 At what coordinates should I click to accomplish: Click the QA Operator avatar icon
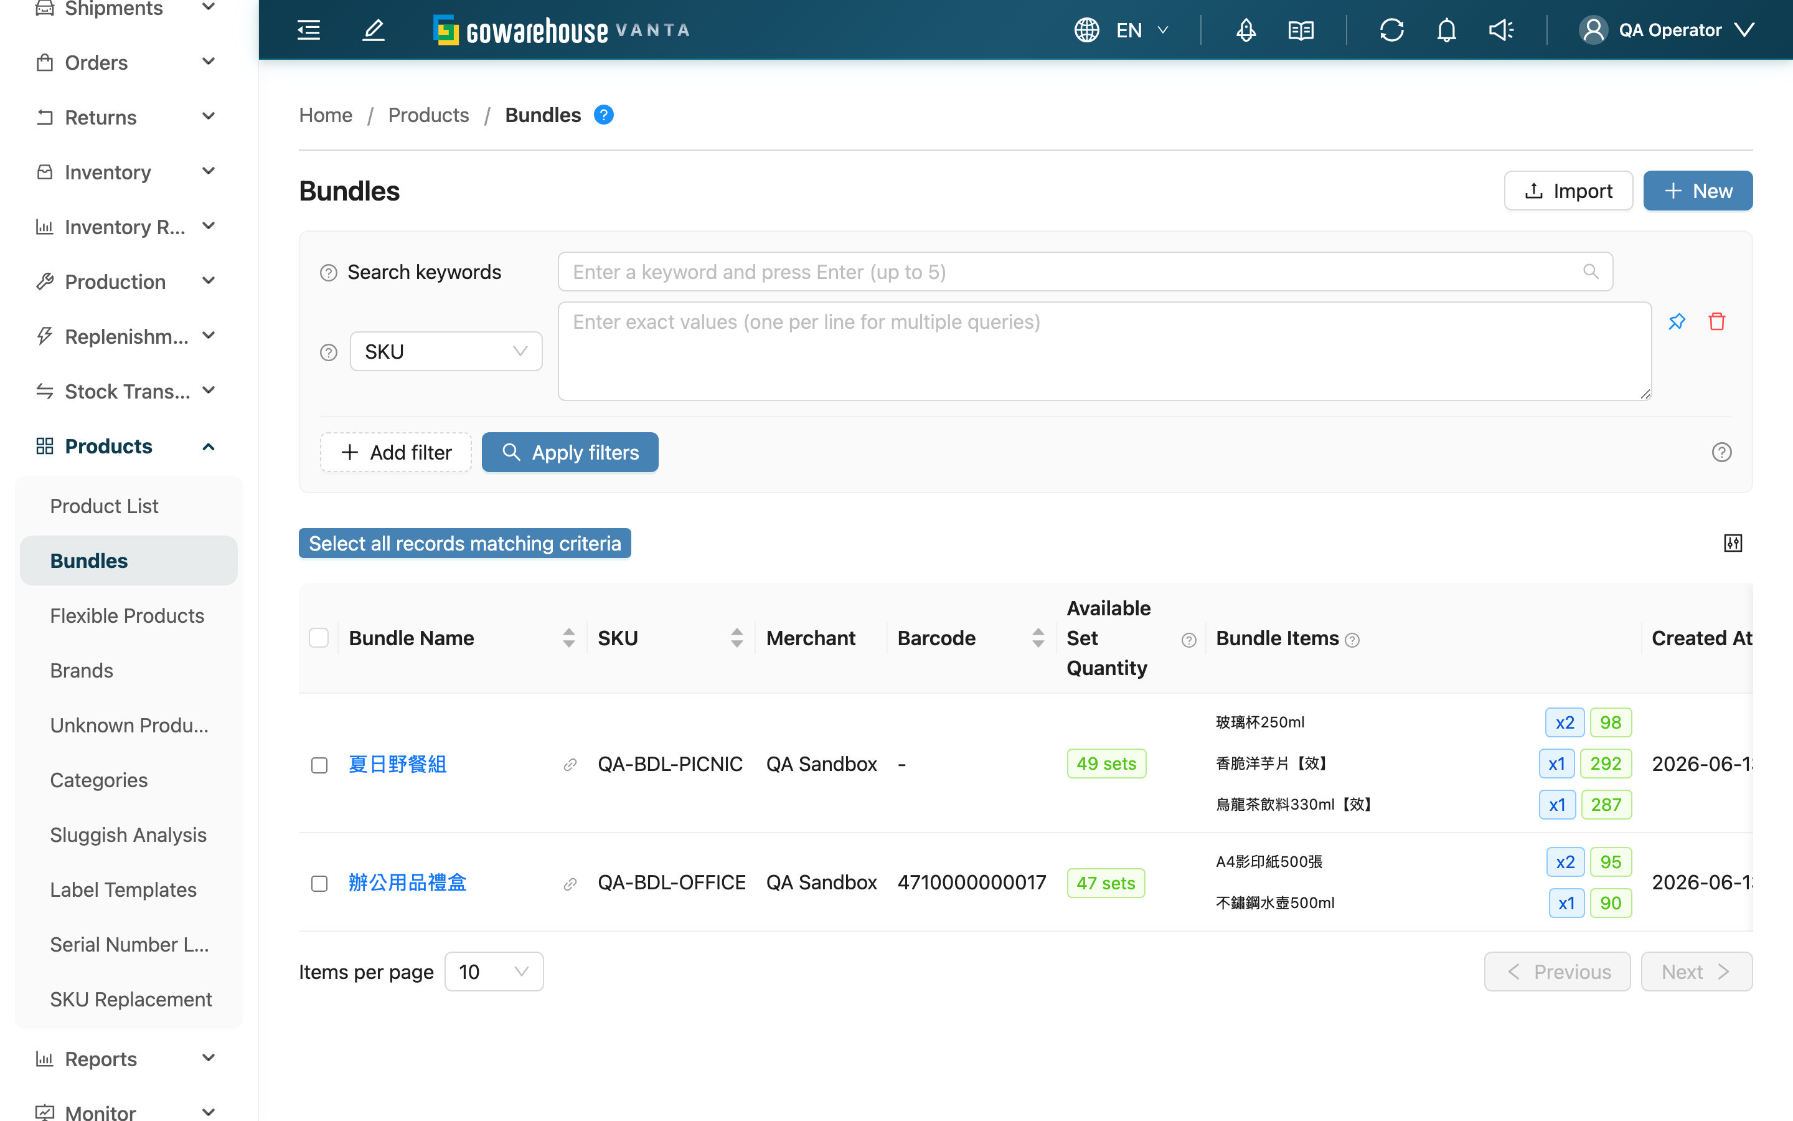point(1593,30)
